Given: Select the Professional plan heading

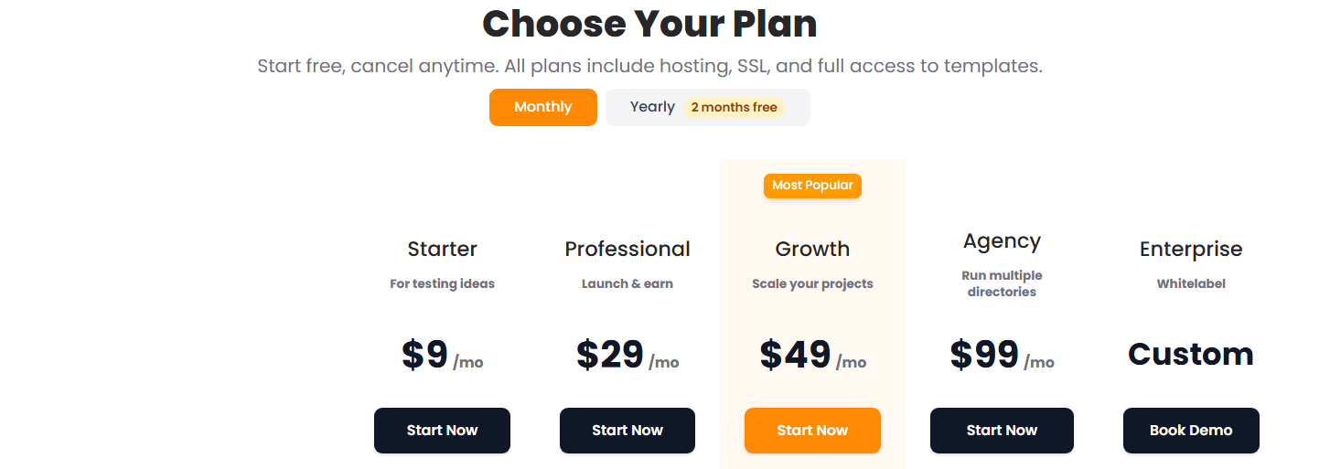Looking at the screenshot, I should pos(627,249).
